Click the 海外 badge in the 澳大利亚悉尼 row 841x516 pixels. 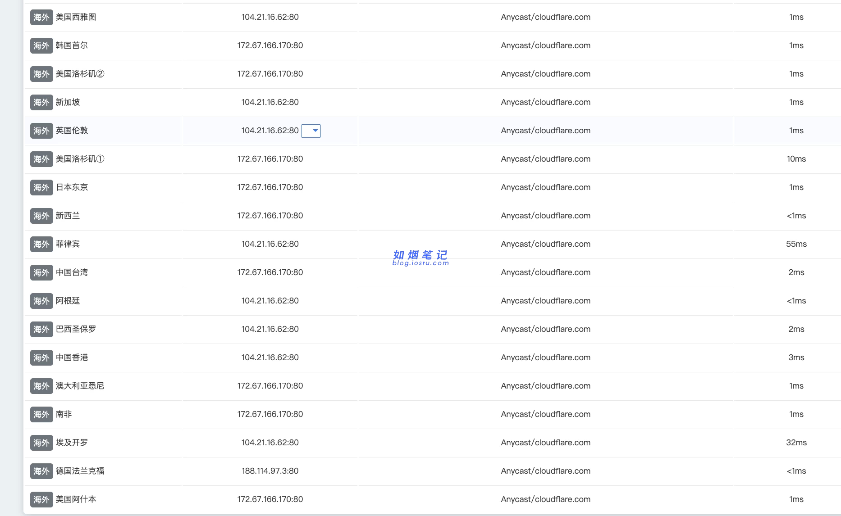tap(41, 386)
